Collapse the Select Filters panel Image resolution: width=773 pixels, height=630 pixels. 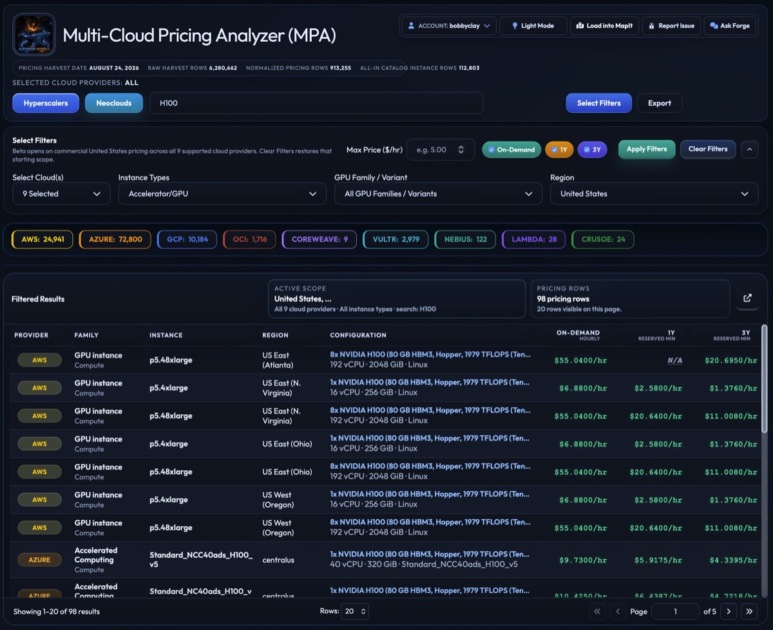pyautogui.click(x=749, y=149)
